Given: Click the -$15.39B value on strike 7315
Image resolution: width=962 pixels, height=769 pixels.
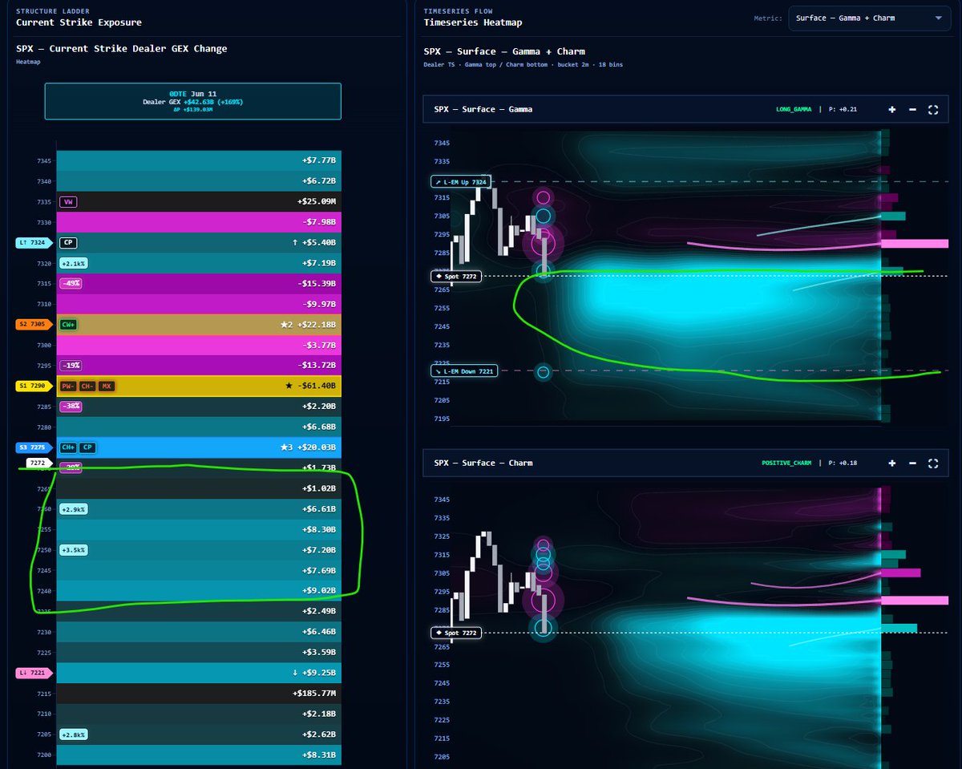Looking at the screenshot, I should pos(315,283).
